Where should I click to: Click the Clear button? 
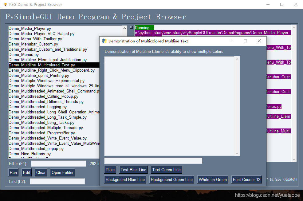point(41,173)
